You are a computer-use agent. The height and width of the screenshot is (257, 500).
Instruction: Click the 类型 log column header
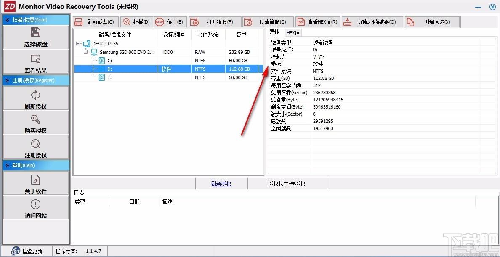[90, 202]
